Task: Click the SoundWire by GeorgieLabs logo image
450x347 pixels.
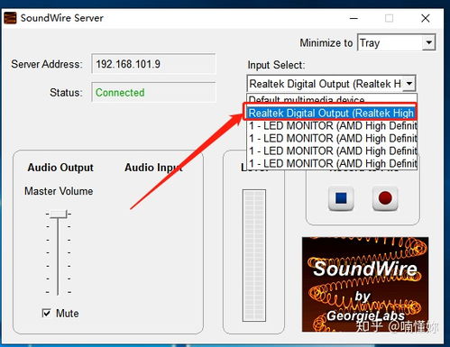Action: (365, 284)
